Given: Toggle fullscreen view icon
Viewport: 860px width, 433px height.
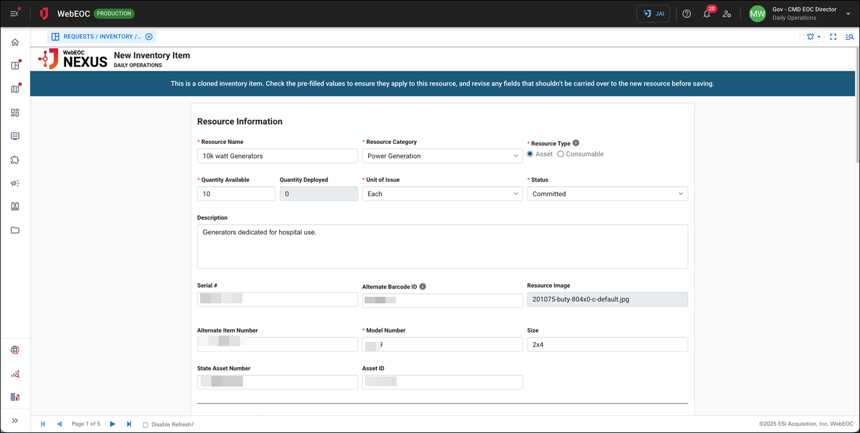Looking at the screenshot, I should [833, 37].
